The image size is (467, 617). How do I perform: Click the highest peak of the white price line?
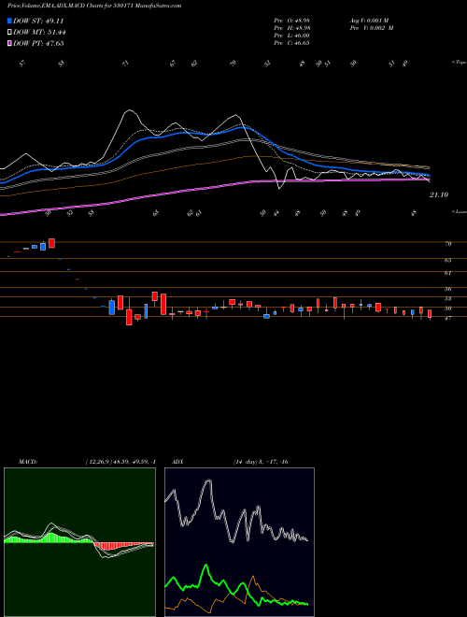pyautogui.click(x=129, y=111)
